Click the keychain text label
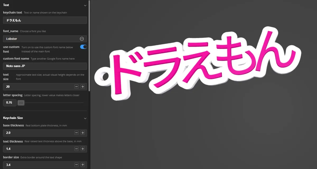317x169 pixels. [13, 12]
